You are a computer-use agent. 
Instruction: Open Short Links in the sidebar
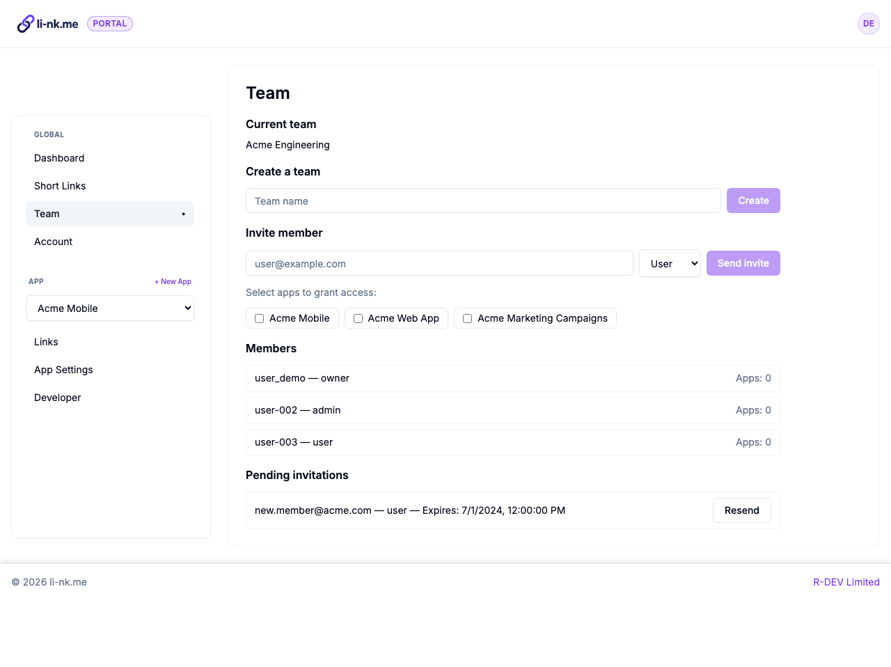tap(60, 186)
